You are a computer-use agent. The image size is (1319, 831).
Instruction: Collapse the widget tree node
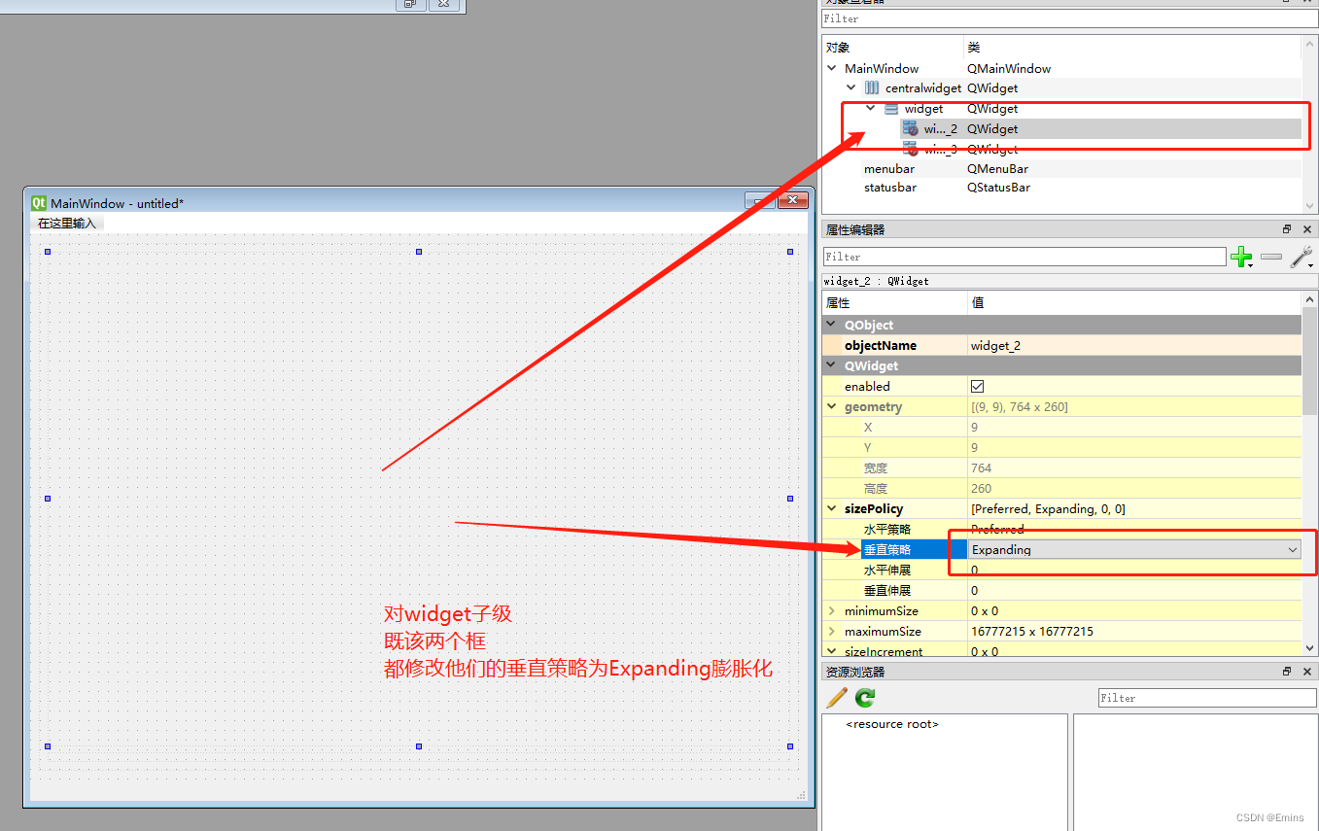tap(871, 109)
